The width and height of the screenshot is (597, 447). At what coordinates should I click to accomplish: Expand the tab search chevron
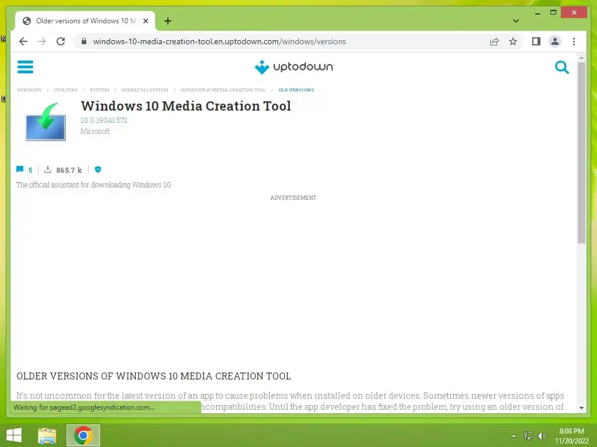pos(515,21)
